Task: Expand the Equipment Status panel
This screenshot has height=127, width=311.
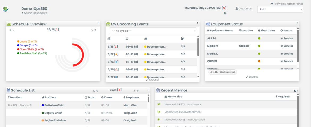Action: coord(252,77)
